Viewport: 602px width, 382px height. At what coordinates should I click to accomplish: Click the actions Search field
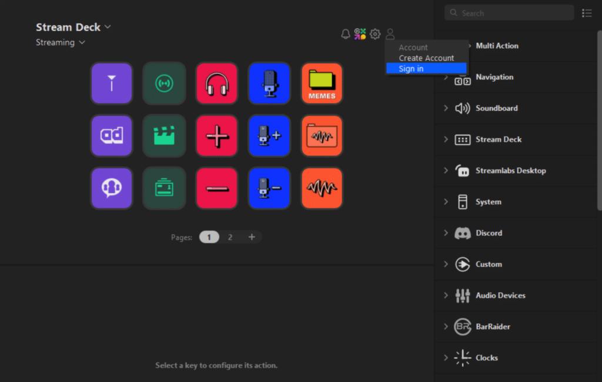click(509, 13)
